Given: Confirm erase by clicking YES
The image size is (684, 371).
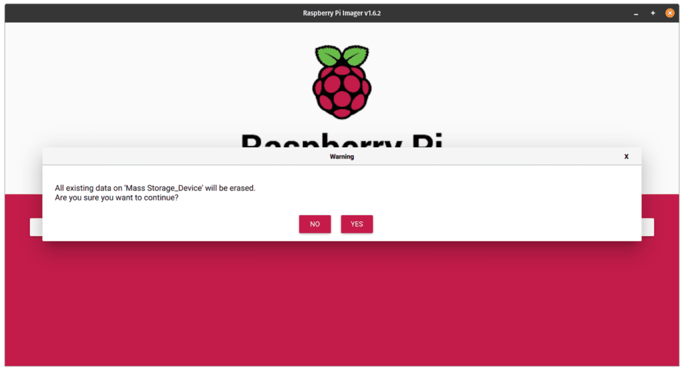Looking at the screenshot, I should point(357,224).
